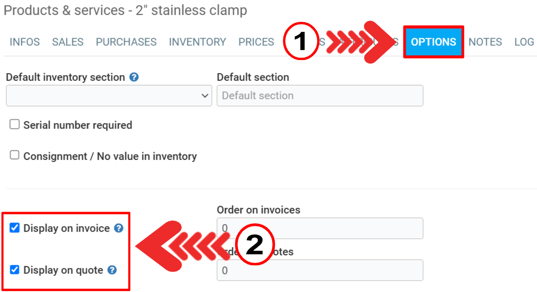Uncheck Display on quote checkbox
Image resolution: width=537 pixels, height=292 pixels.
pyautogui.click(x=15, y=270)
